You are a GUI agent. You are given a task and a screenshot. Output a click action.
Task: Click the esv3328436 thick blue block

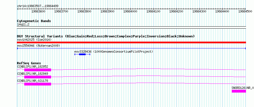tap(82, 54)
